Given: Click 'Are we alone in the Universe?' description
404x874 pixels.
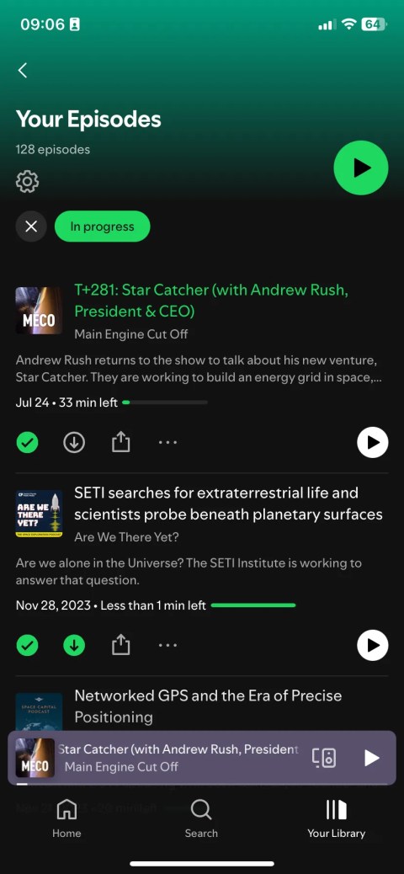Looking at the screenshot, I should 189,572.
